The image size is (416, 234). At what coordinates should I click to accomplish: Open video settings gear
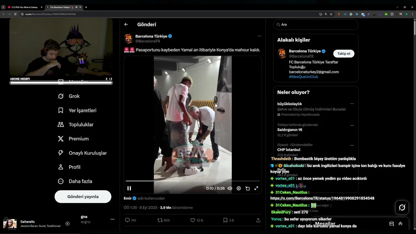pos(239,188)
